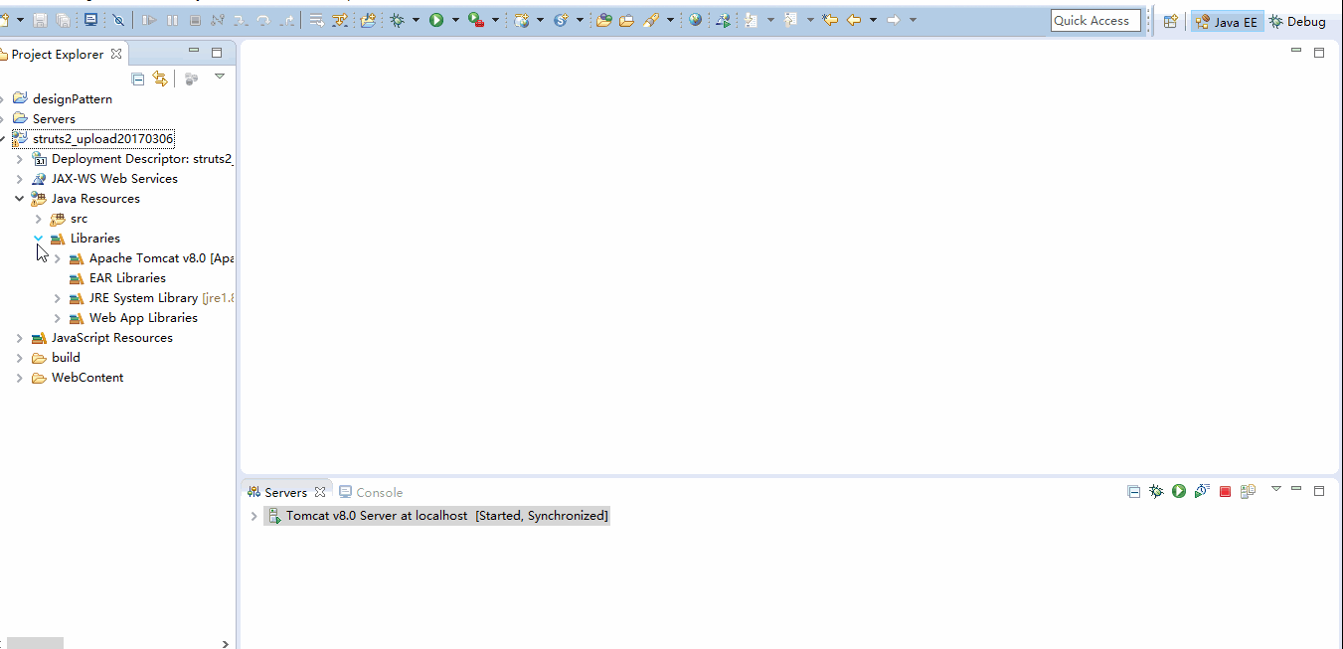Expand the Apache Tomcat v8.0 library

click(x=57, y=258)
